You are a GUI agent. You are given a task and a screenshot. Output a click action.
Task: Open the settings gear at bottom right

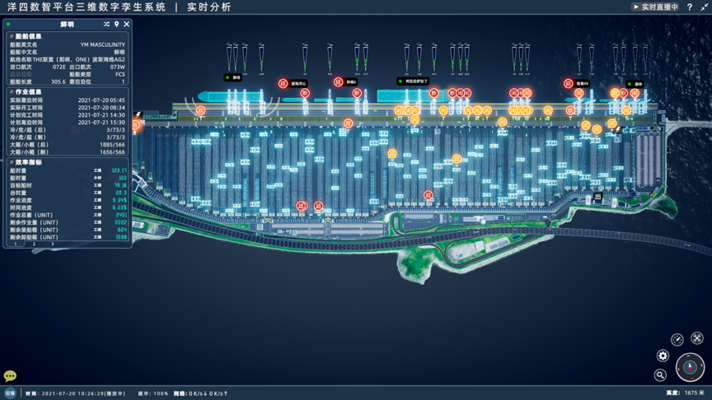(x=663, y=356)
